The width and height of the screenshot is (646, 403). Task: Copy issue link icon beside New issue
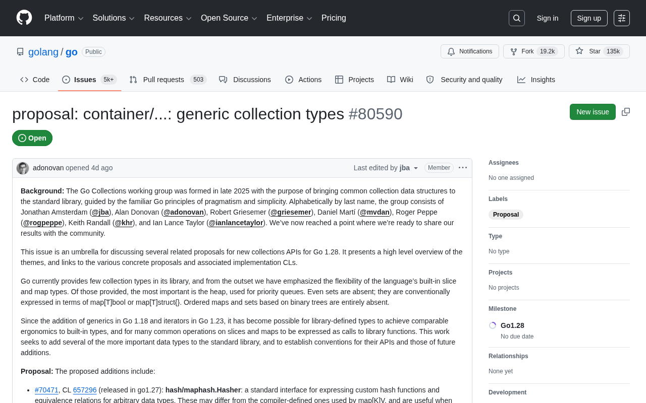point(626,112)
